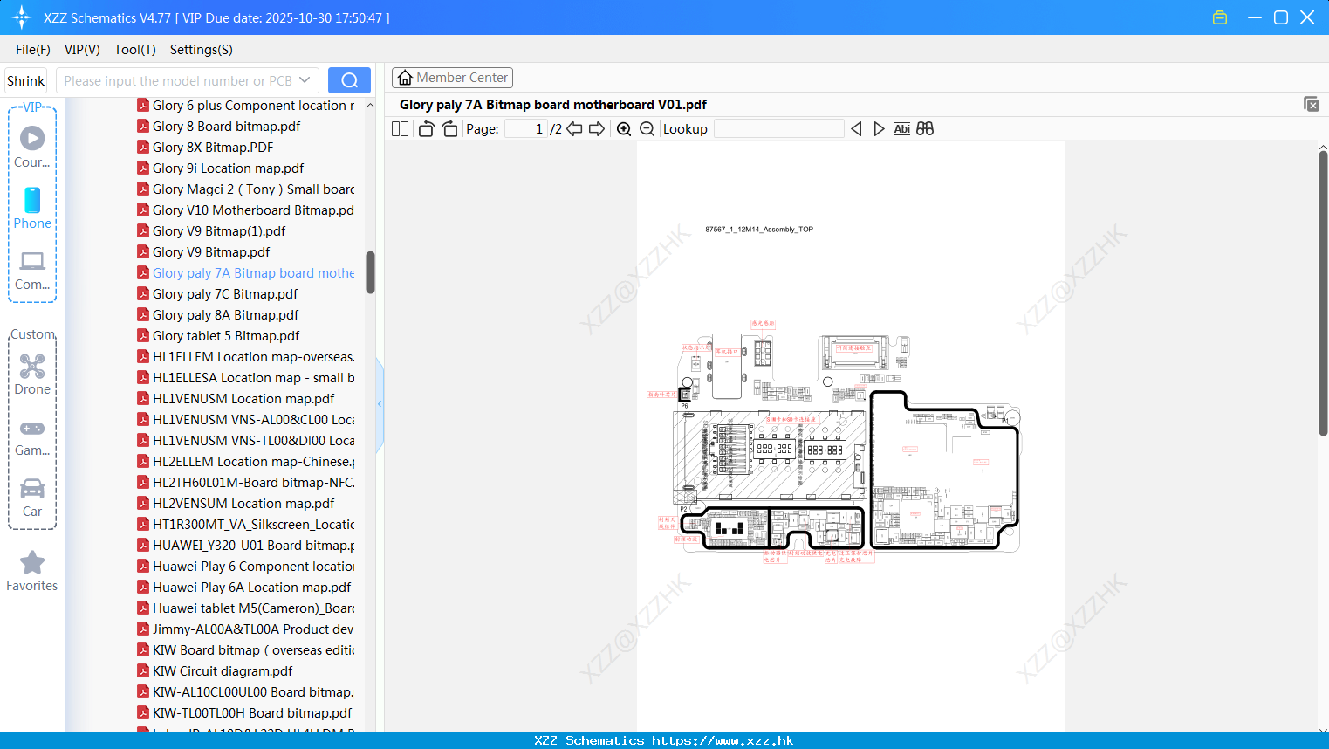Image resolution: width=1329 pixels, height=749 pixels.
Task: Click the XZZ Schematics logo icon
Action: click(22, 17)
